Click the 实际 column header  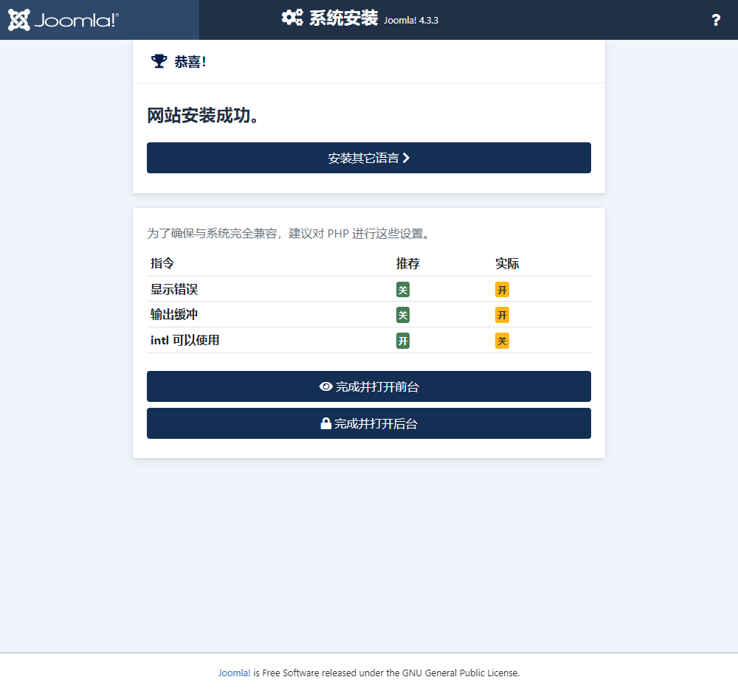coord(507,263)
